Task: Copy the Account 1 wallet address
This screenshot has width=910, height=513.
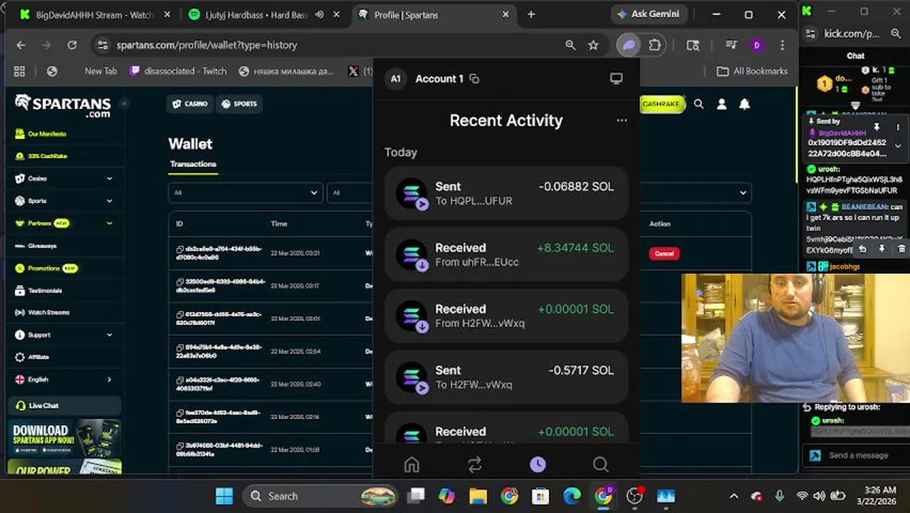Action: 474,79
